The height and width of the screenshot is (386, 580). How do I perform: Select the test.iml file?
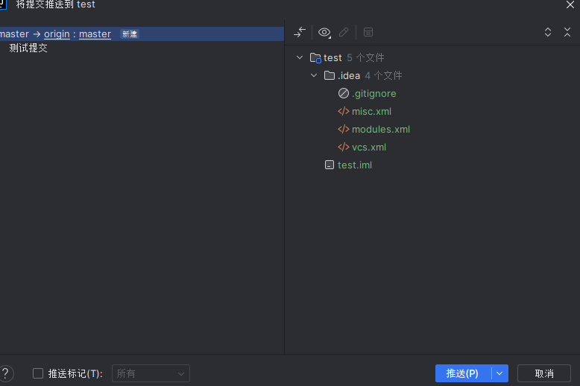(x=355, y=165)
